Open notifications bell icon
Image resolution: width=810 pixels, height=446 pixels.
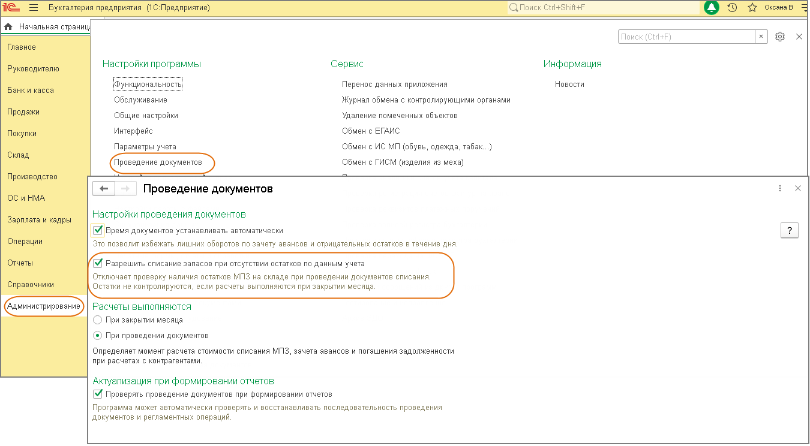[712, 8]
